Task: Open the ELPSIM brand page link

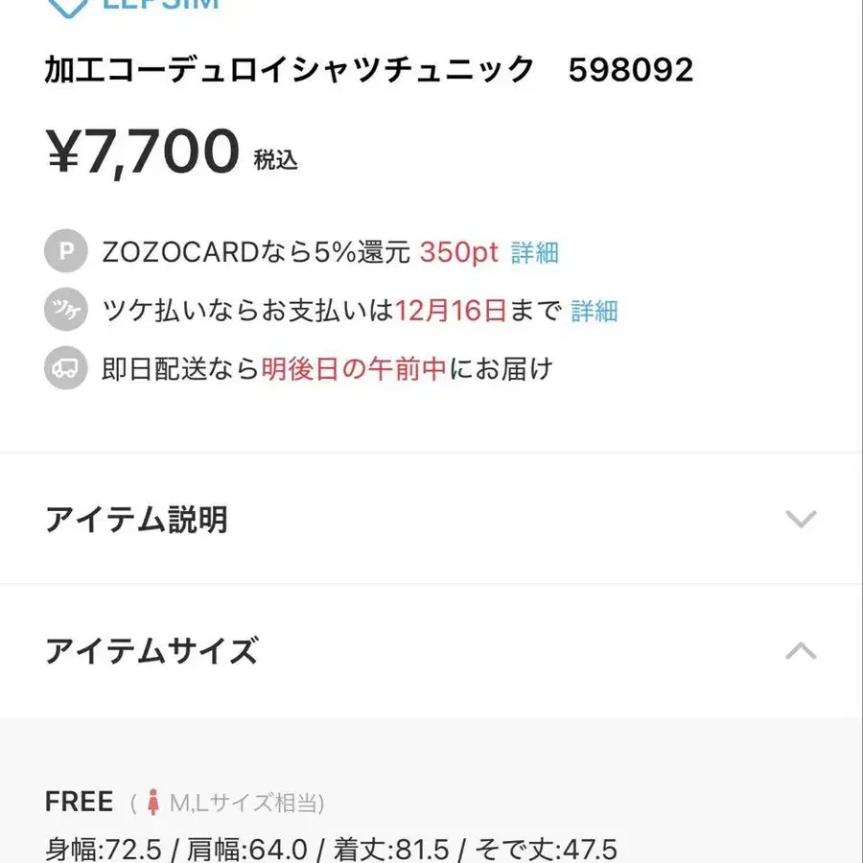Action: (x=160, y=5)
